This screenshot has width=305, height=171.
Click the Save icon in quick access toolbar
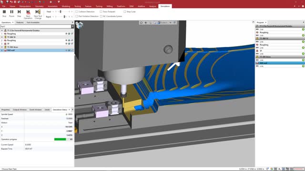coord(7,2)
